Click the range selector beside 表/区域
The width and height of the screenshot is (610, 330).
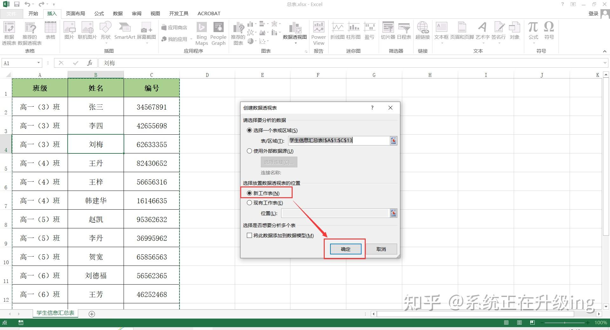coord(393,141)
